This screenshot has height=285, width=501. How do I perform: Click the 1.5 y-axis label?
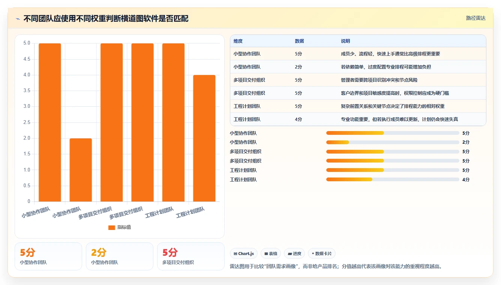point(27,154)
